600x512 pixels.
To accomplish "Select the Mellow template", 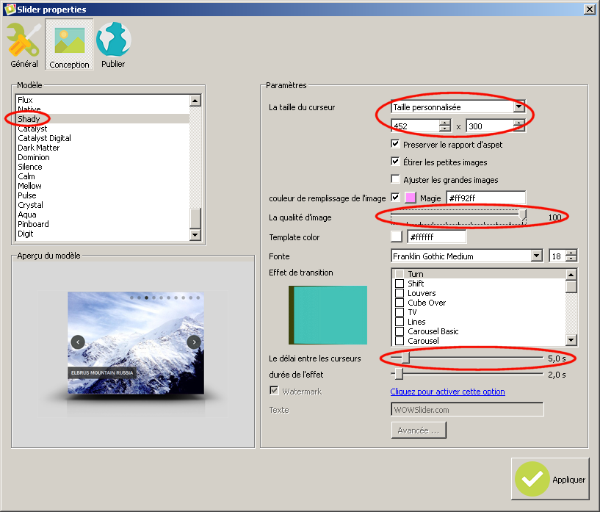I will coord(102,186).
